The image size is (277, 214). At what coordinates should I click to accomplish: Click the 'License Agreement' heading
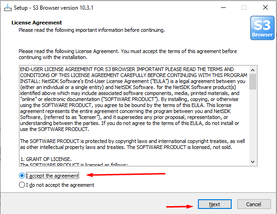coord(37,23)
